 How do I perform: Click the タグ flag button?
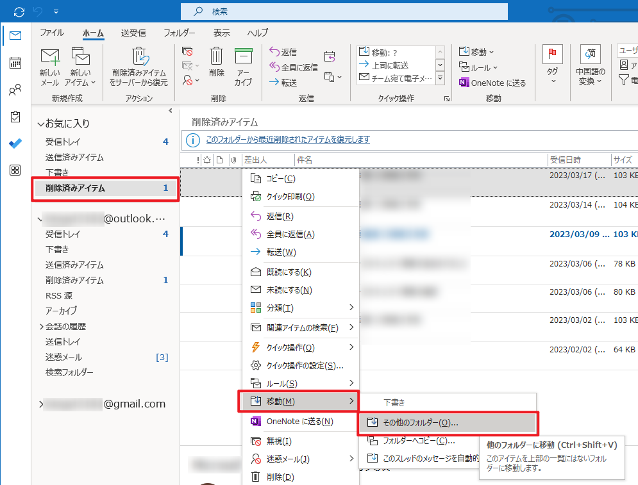click(552, 64)
